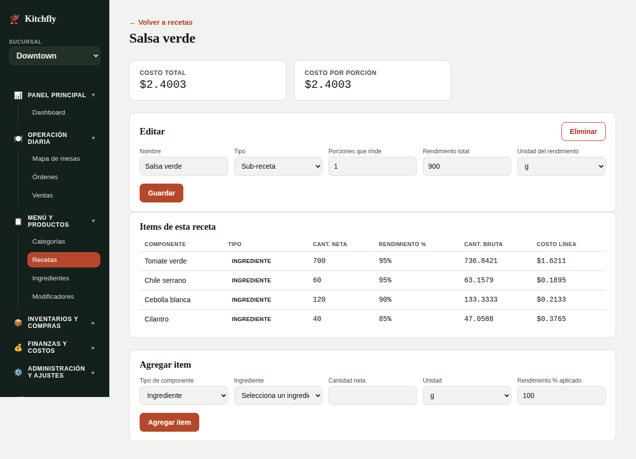Click the Tomate verde row name
This screenshot has height=459, width=636.
[165, 261]
